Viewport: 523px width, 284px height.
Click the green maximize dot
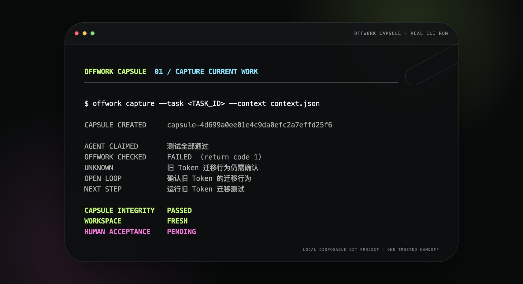point(92,33)
